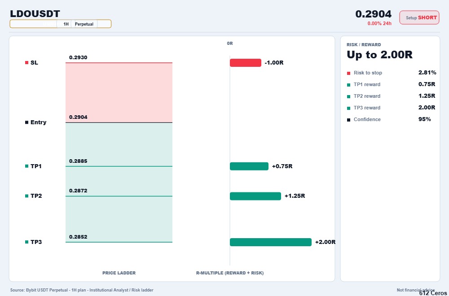Viewport: 449px width, 296px height.
Task: Click the green TP3 legend square
Action: [x=26, y=242]
